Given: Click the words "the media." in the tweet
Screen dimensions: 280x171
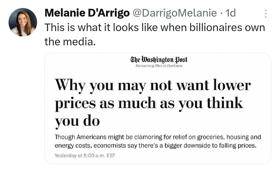Looking at the screenshot, I should pyautogui.click(x=68, y=41).
